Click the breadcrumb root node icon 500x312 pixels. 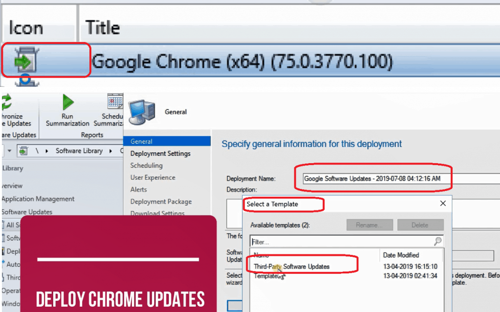[x=23, y=150]
